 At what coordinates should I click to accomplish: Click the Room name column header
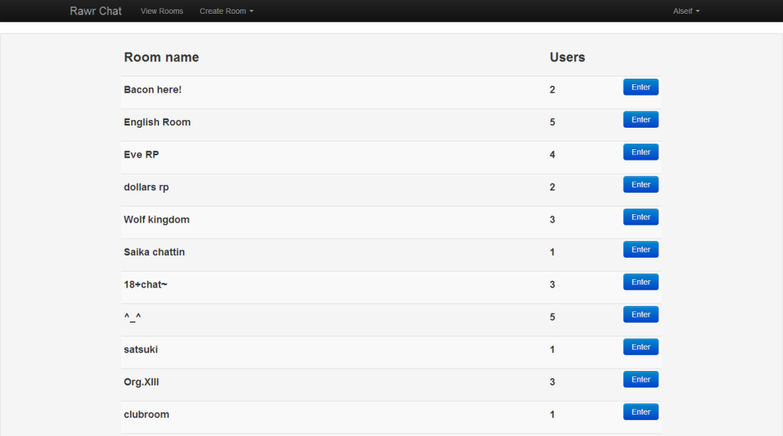click(x=161, y=57)
